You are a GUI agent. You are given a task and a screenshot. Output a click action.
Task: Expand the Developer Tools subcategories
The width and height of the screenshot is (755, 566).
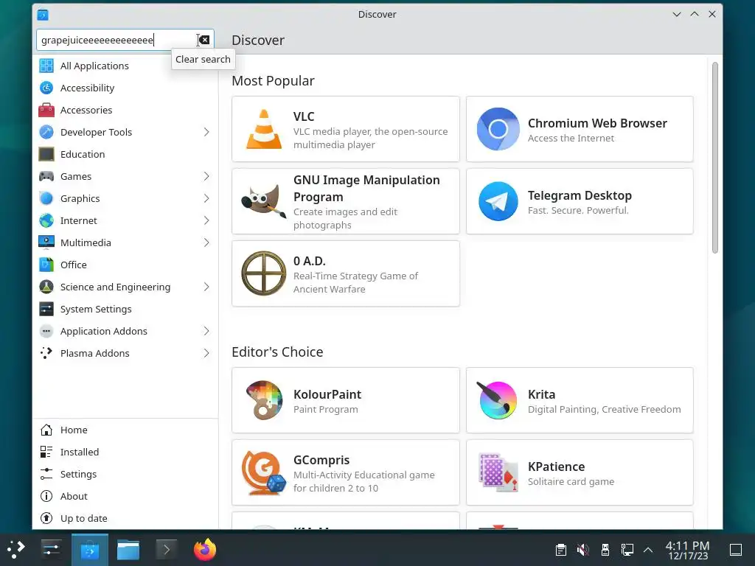(206, 132)
